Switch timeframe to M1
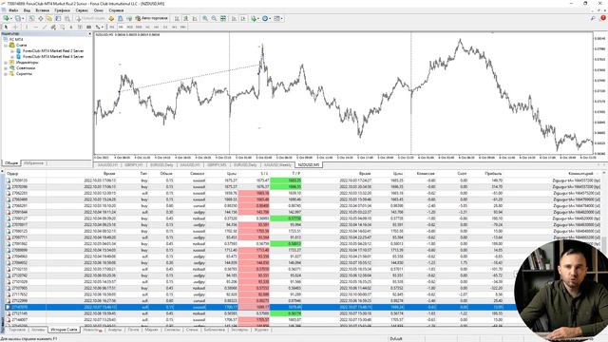 pos(112,27)
